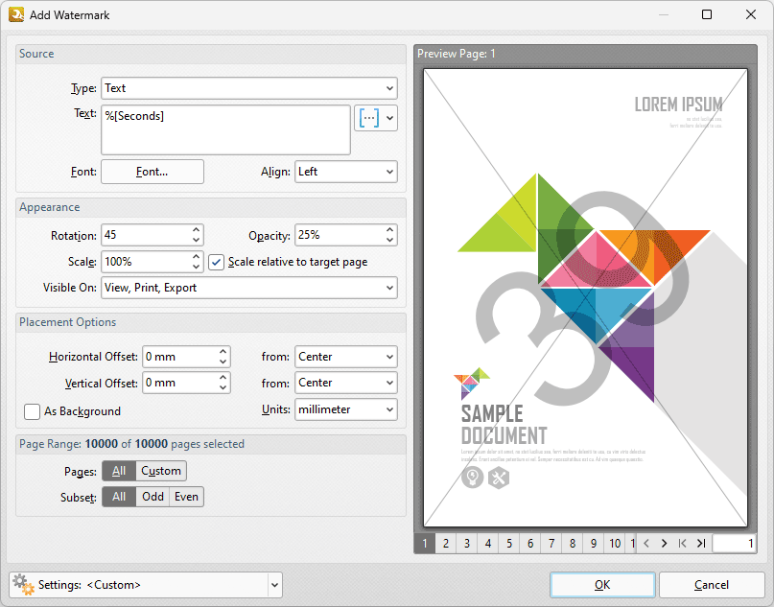
Task: Click the Font... button
Action: point(152,172)
